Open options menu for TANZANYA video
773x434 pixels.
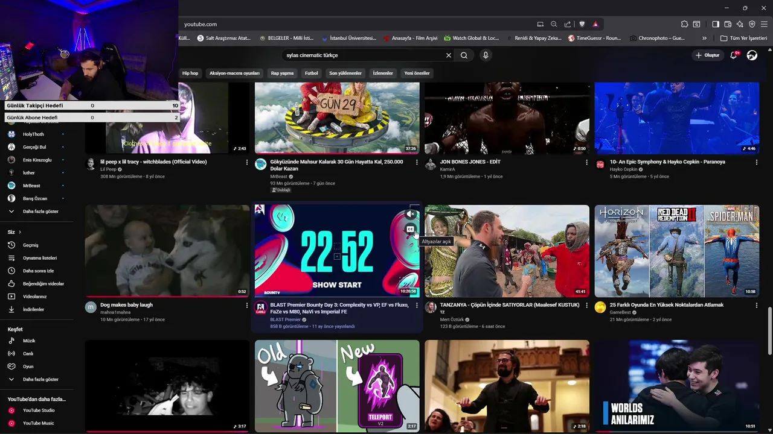[586, 306]
